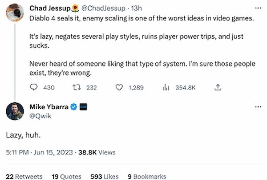Like Chad Jessup's tweet with heart icon
The image size is (267, 180).
coord(119,87)
